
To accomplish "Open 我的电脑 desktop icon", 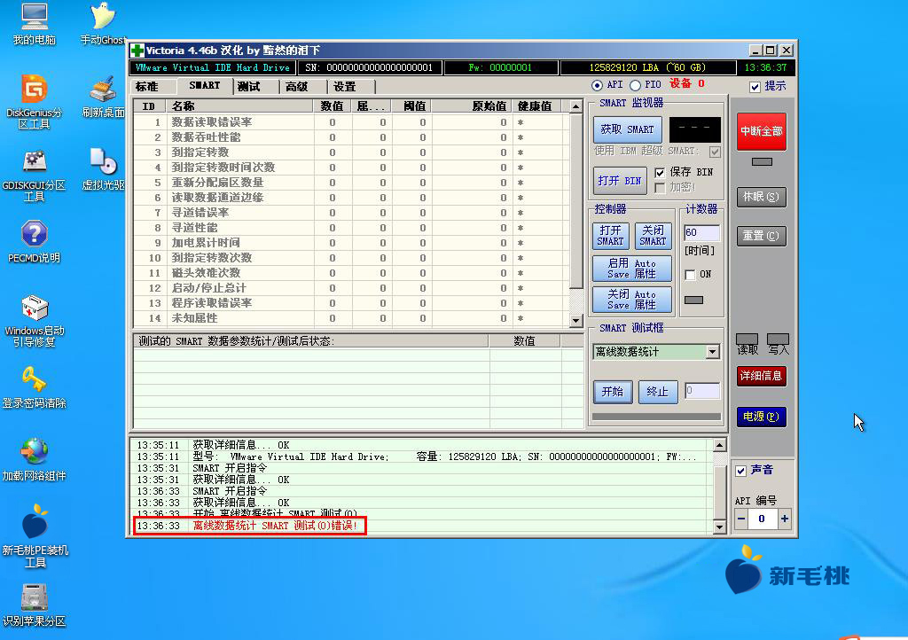I will click(x=35, y=24).
